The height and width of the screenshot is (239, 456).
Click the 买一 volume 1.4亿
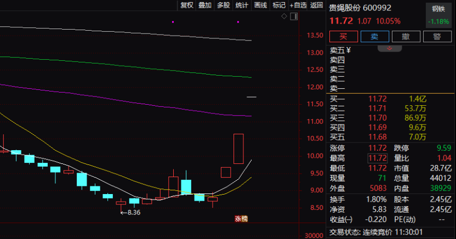tap(417, 99)
